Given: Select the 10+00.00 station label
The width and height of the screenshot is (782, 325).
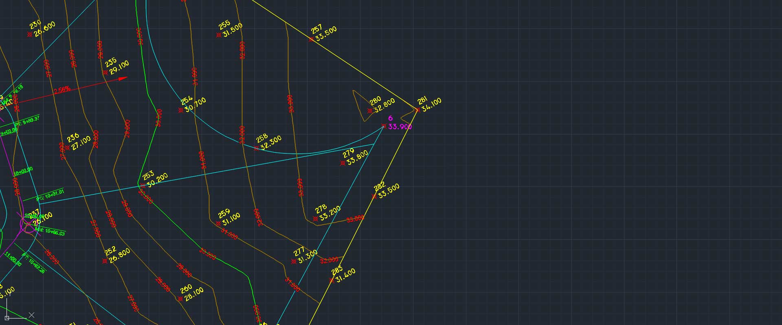Looking at the screenshot, I should tap(23, 171).
